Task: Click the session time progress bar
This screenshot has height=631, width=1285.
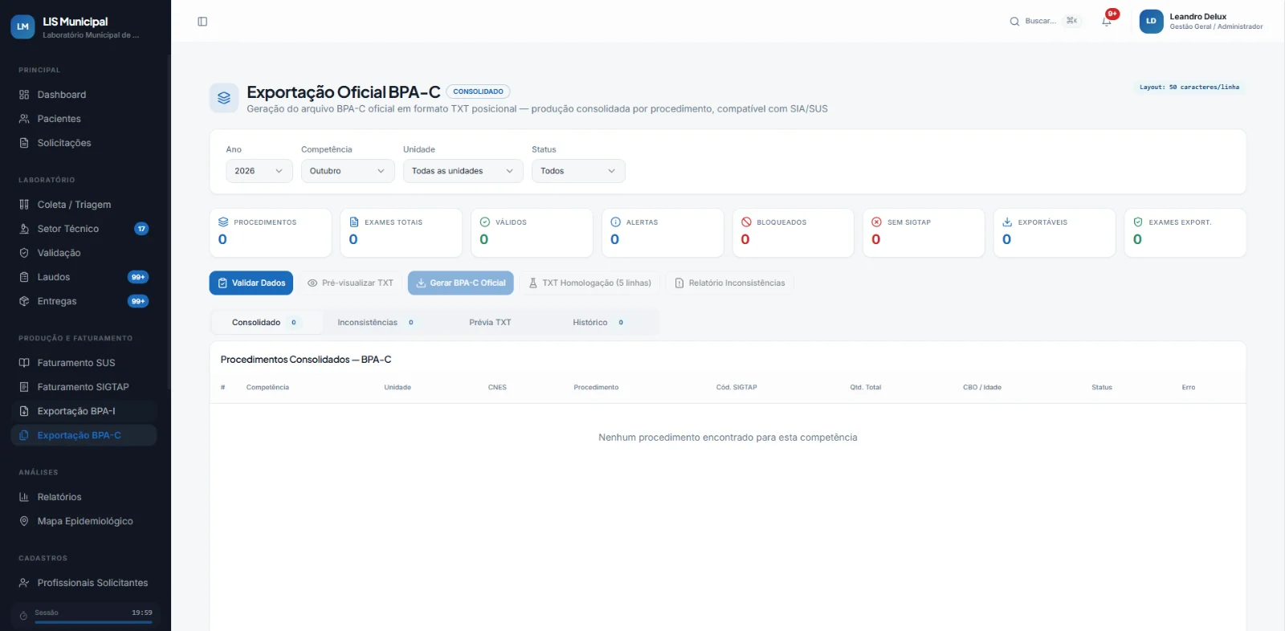Action: pyautogui.click(x=94, y=622)
